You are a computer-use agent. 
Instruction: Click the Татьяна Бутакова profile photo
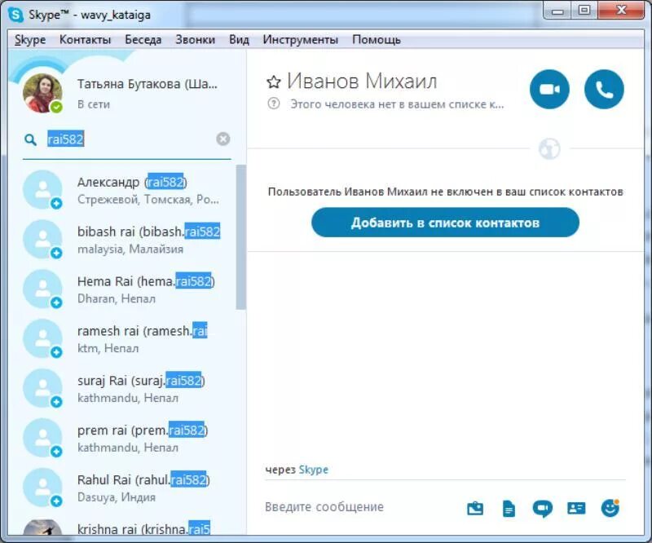click(42, 93)
